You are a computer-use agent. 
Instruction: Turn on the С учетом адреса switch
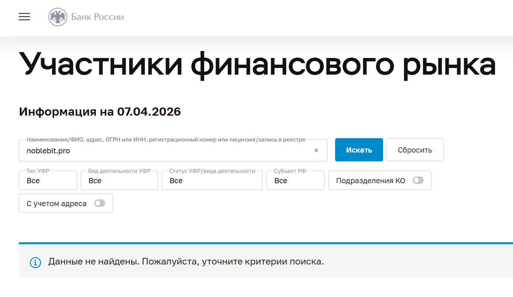tap(99, 203)
